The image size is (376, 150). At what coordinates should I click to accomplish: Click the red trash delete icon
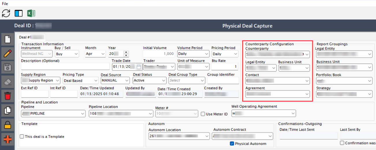[8, 96]
